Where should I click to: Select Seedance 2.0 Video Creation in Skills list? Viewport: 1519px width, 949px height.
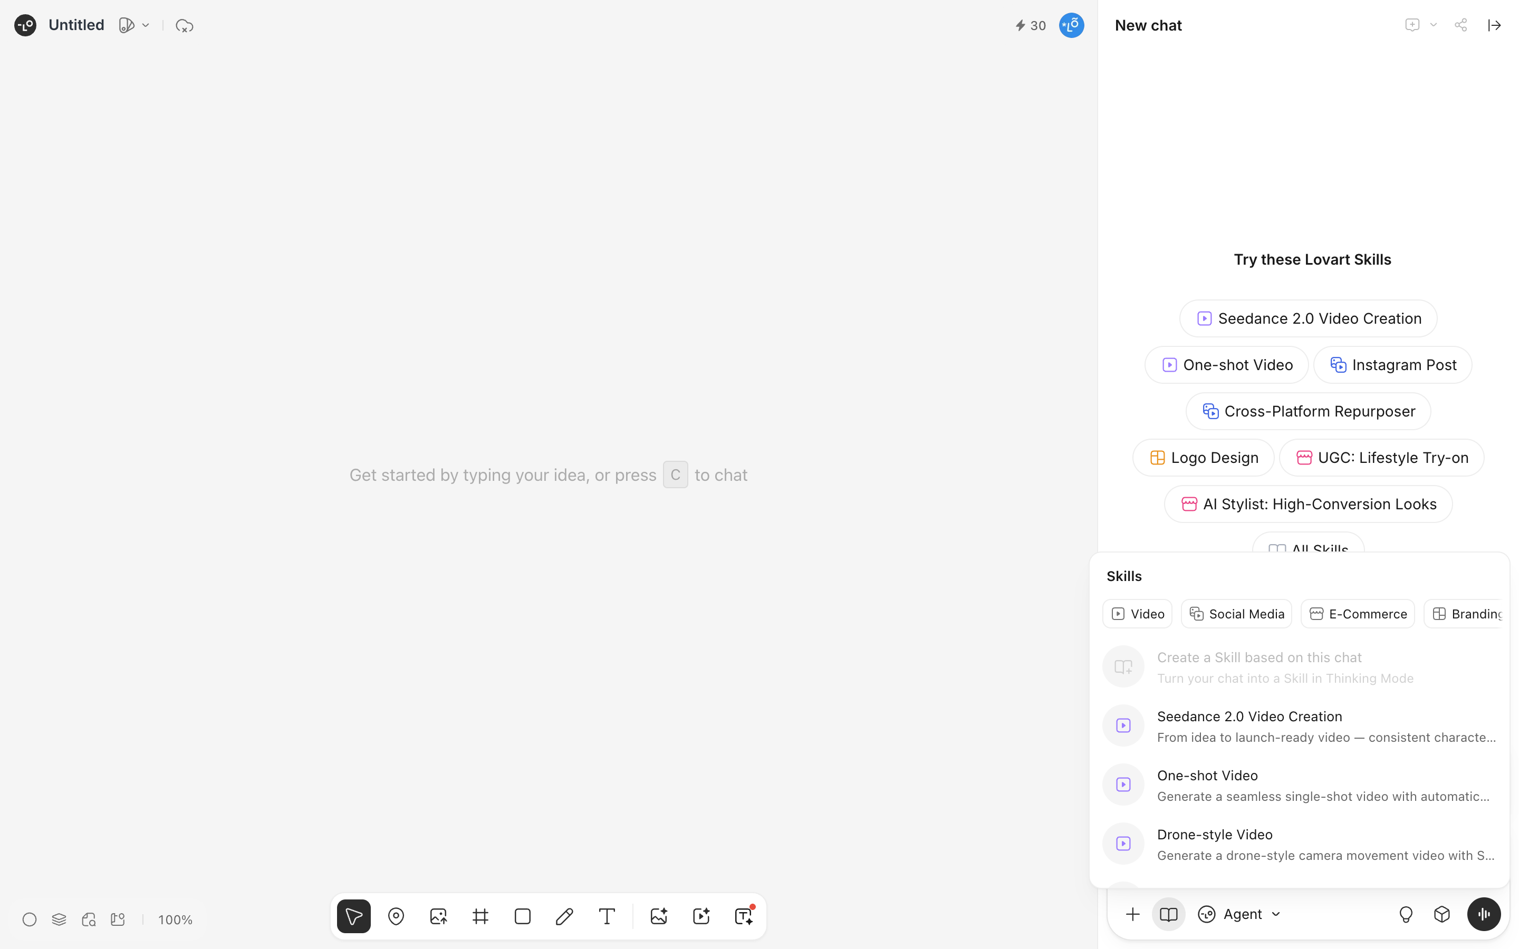1299,725
